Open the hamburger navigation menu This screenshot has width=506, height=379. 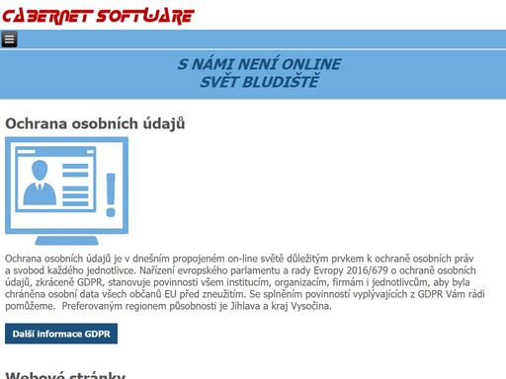click(x=9, y=39)
